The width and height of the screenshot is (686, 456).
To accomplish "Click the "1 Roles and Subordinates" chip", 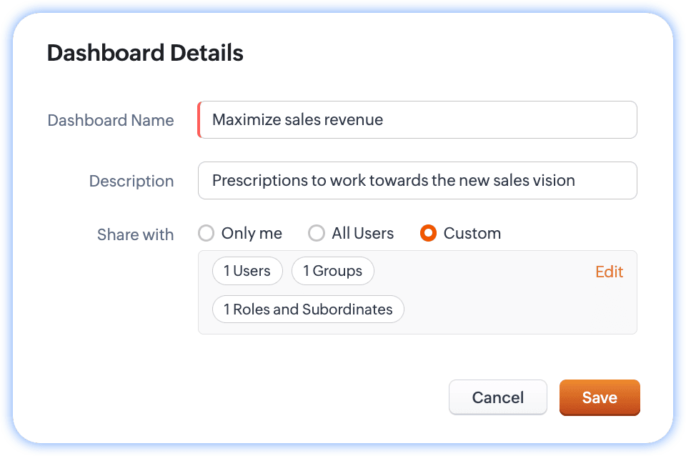I will pyautogui.click(x=308, y=309).
